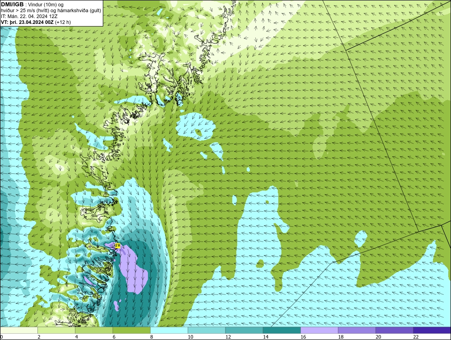Screen dimensions: 451x340
Task: Click the legend scale label 14
Action: click(x=266, y=337)
